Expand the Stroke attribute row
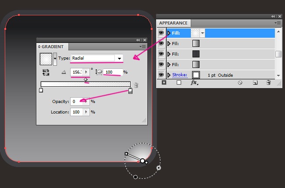The image size is (285, 188). click(169, 75)
